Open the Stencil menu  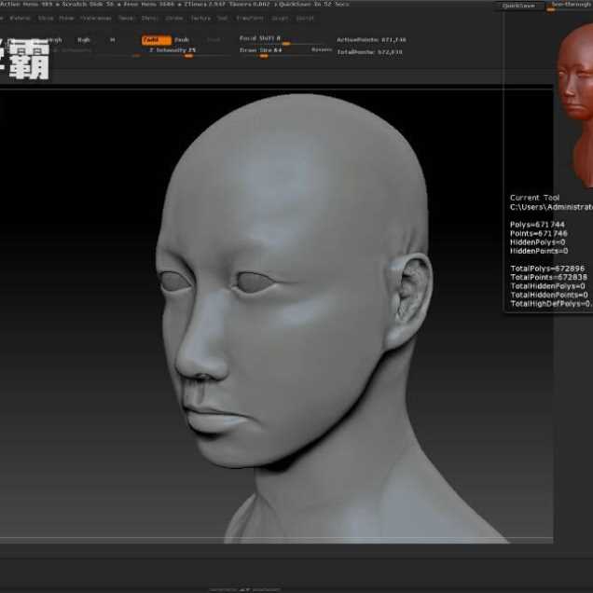coord(149,18)
